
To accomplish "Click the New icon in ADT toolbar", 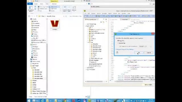I will (x=86, y=16).
